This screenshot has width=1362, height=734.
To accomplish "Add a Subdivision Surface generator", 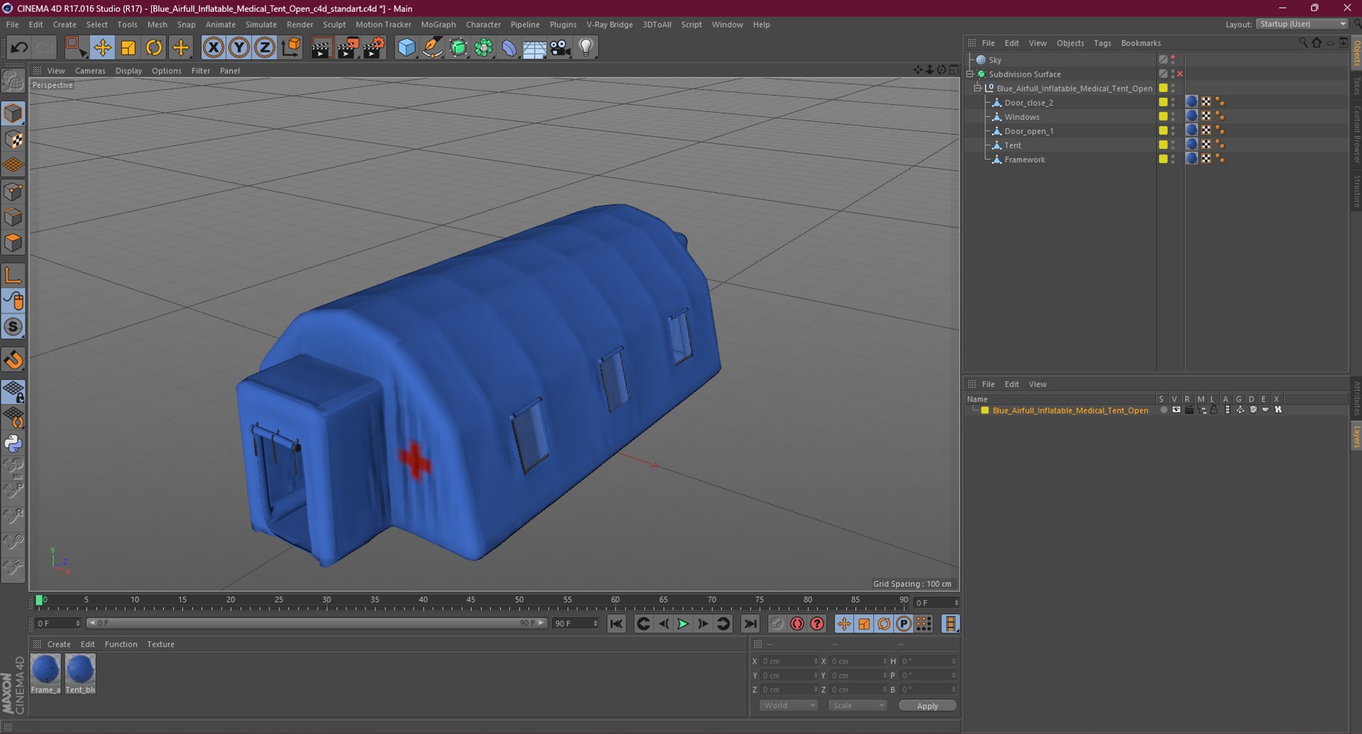I will pyautogui.click(x=458, y=48).
